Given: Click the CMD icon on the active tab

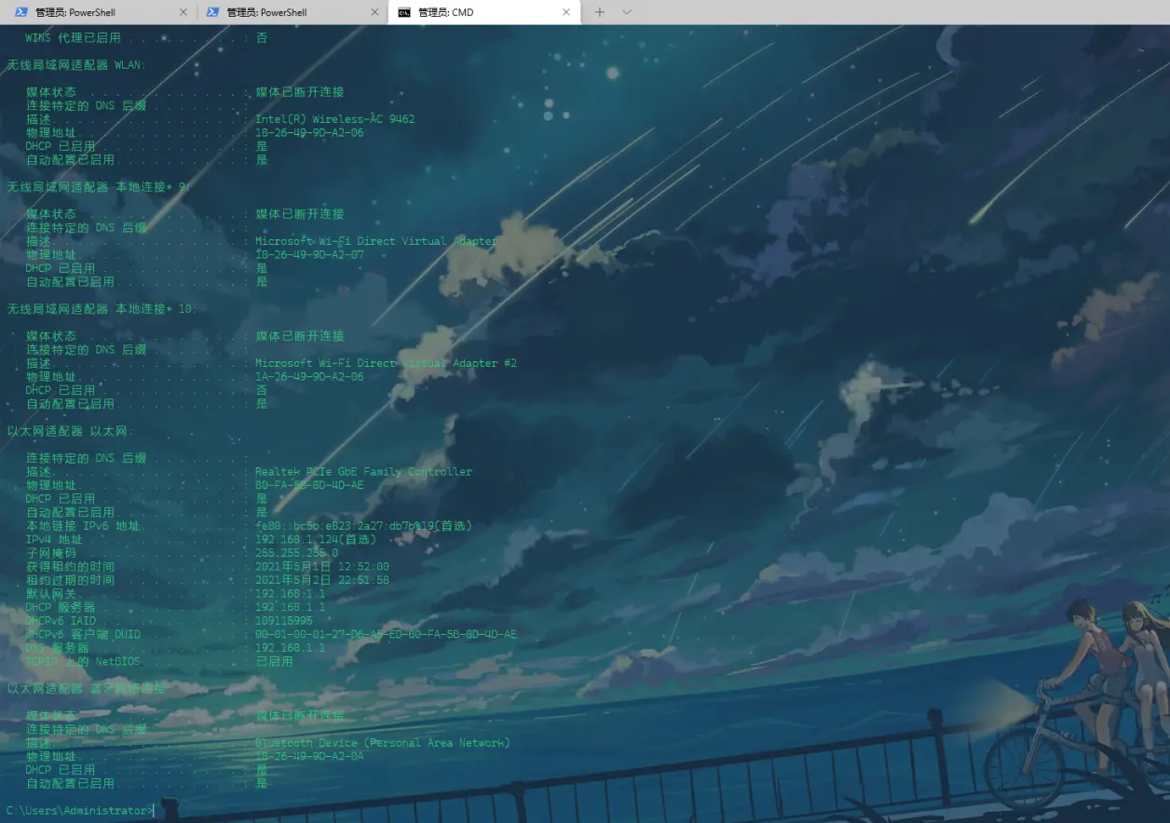Looking at the screenshot, I should click(x=404, y=12).
